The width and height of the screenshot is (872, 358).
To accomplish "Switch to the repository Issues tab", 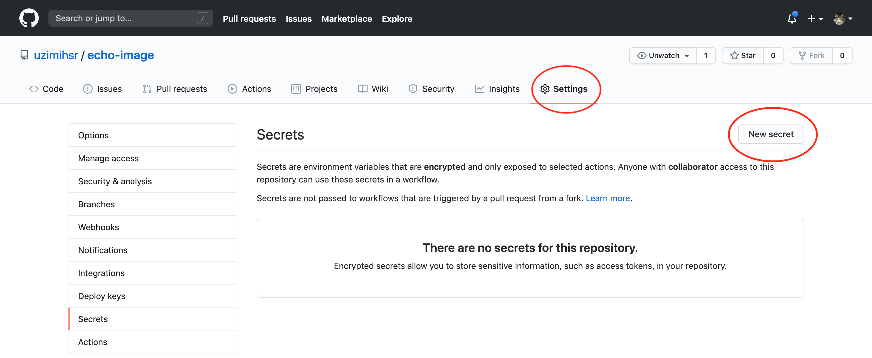I will [x=102, y=89].
